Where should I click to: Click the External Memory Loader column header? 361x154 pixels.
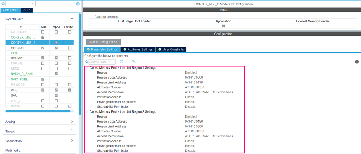coord(313,21)
